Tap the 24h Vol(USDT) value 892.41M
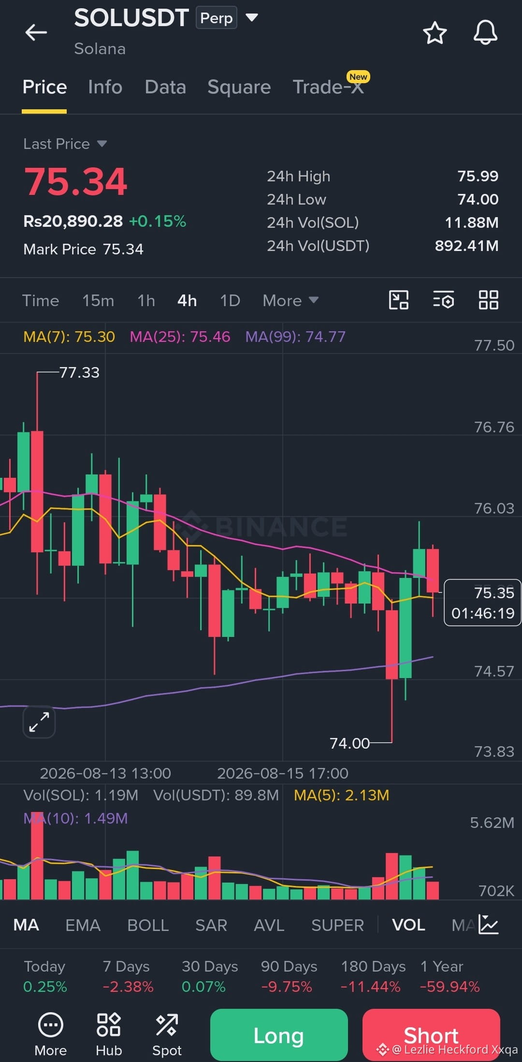Screen dimensions: 522x1062 [466, 246]
